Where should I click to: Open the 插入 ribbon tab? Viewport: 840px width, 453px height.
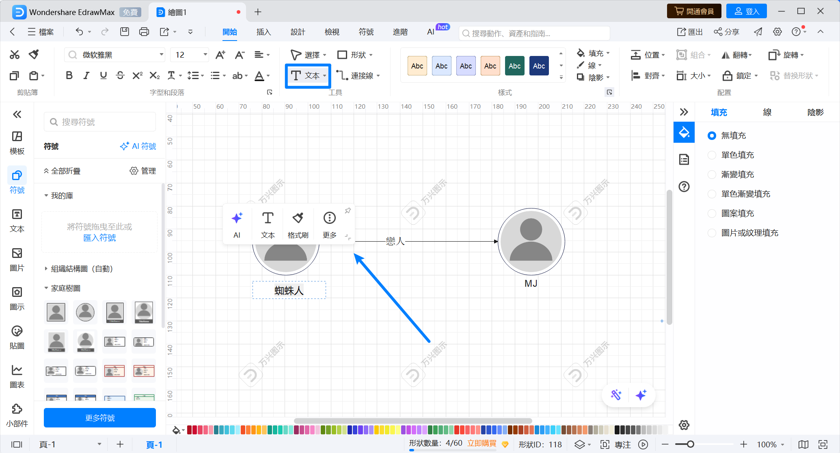263,32
